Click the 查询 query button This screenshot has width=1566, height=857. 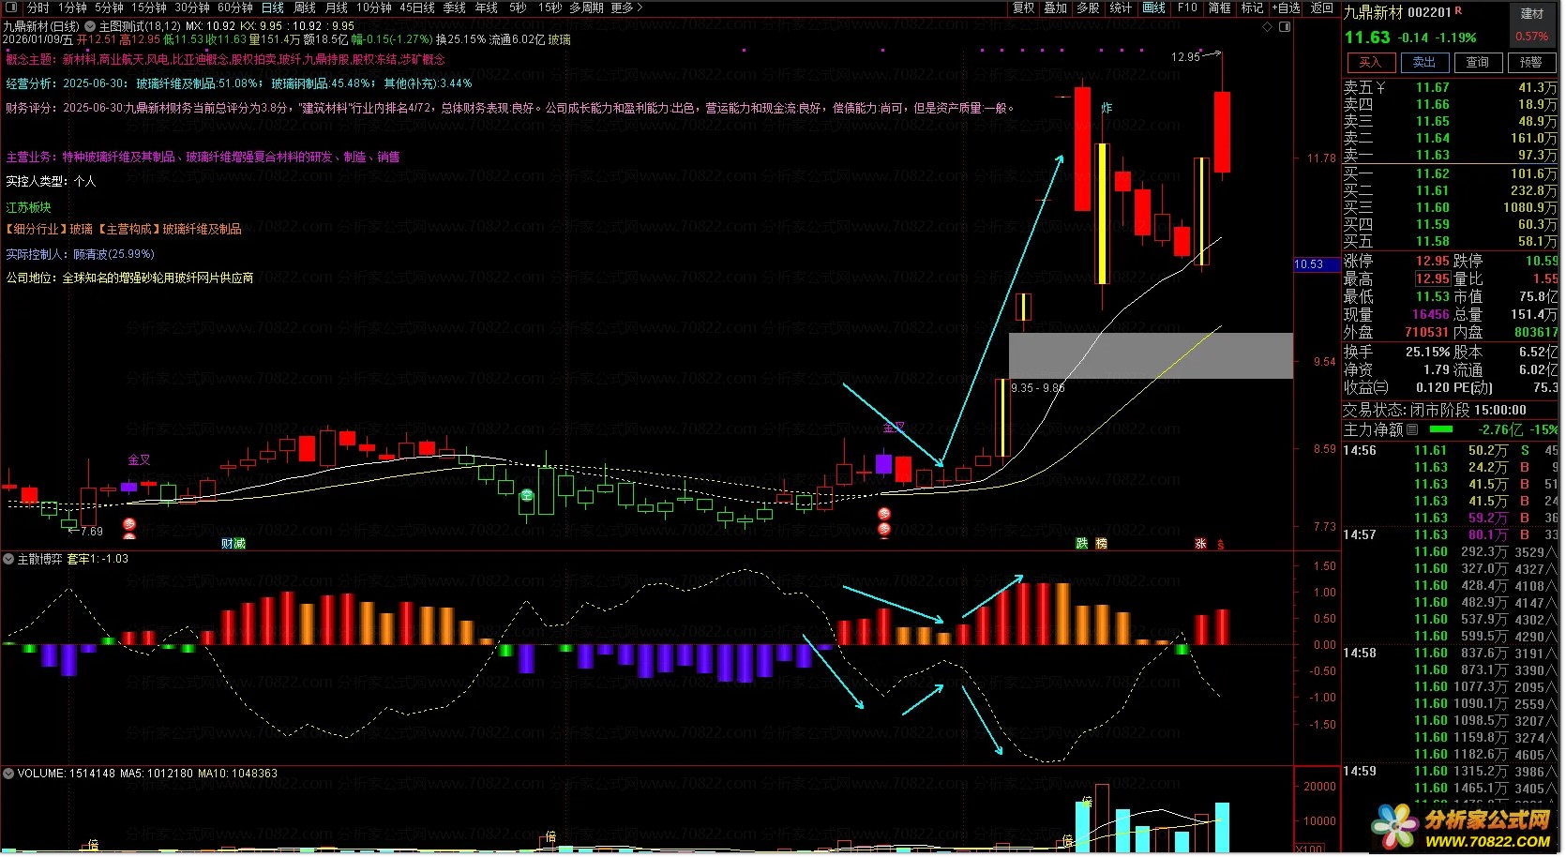pos(1478,62)
